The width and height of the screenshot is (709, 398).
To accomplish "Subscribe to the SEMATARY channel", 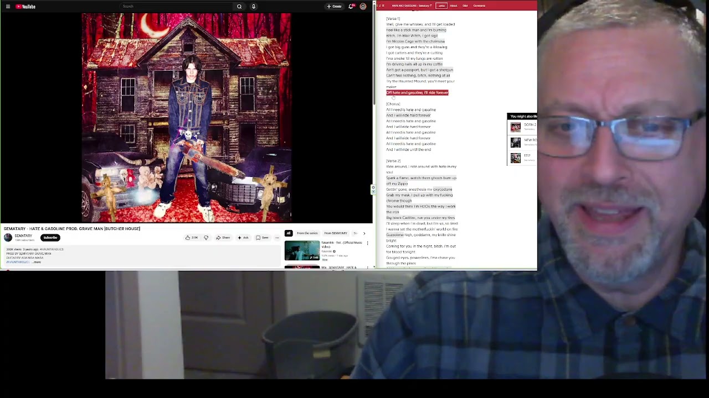I will point(50,238).
